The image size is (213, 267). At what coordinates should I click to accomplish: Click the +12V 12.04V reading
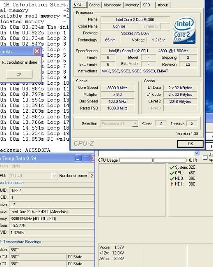coord(112,253)
